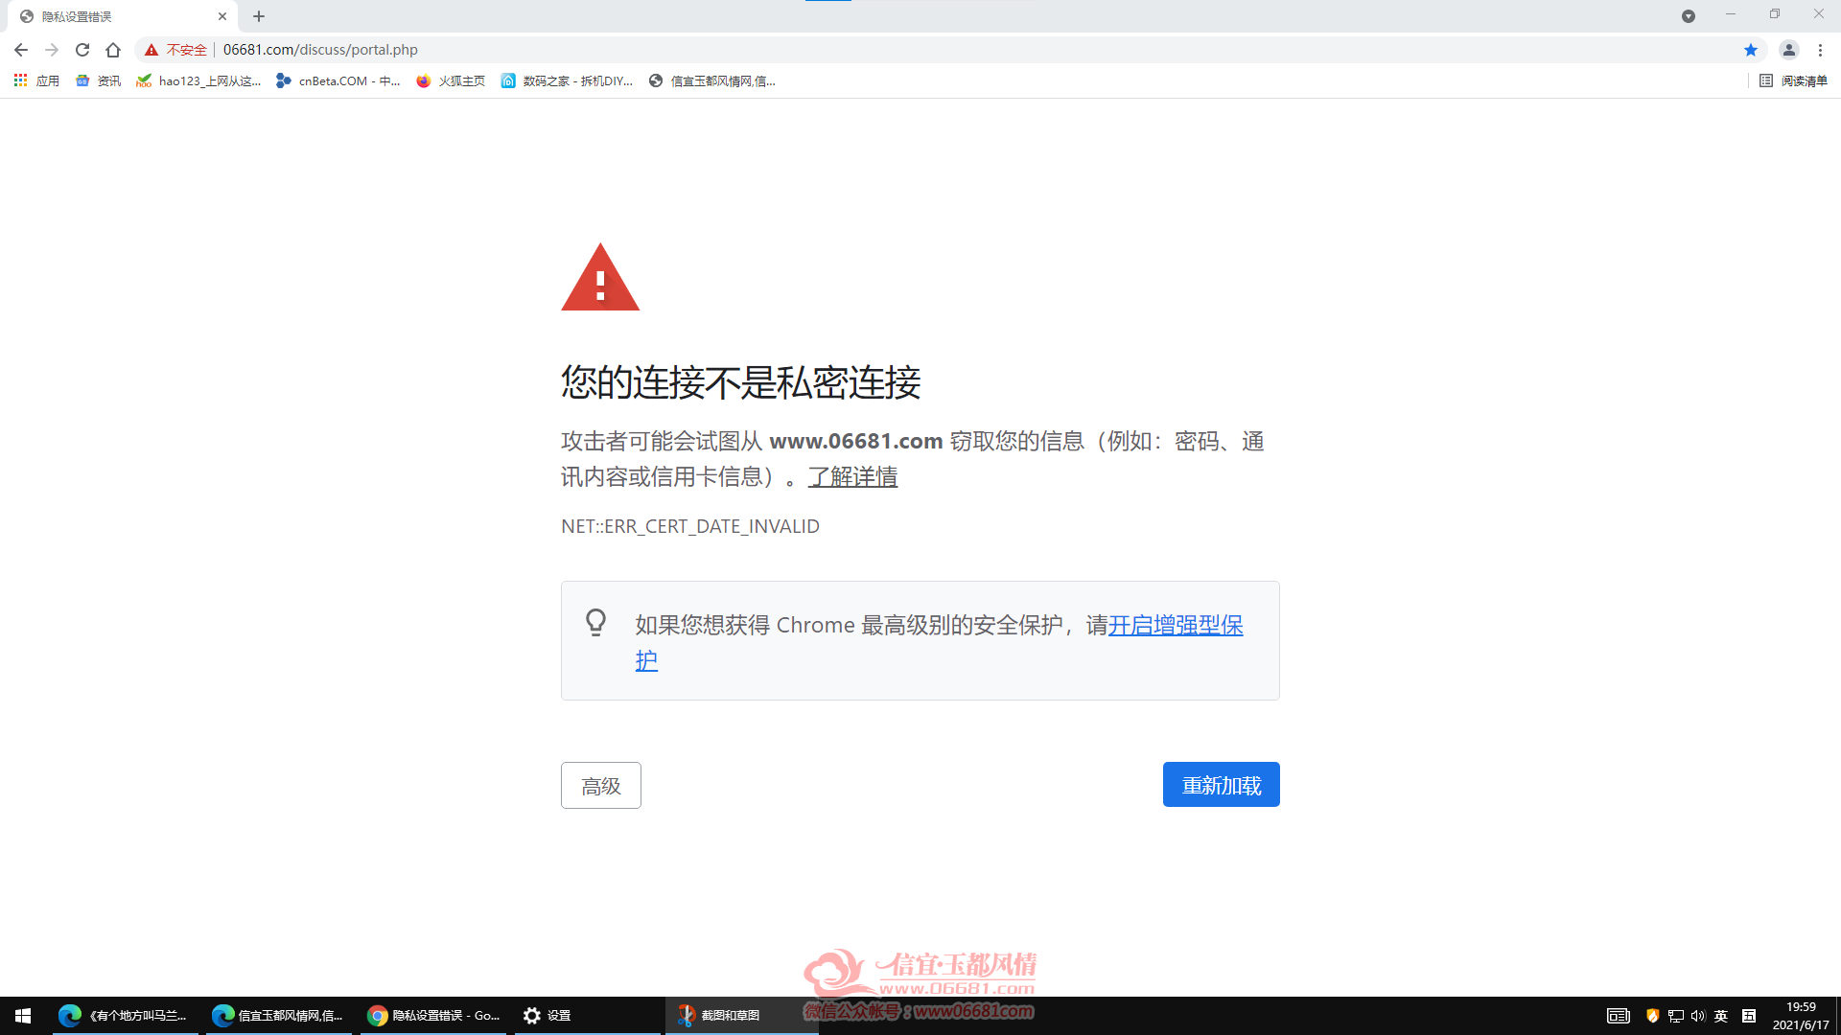Image resolution: width=1841 pixels, height=1035 pixels.
Task: Open the 数码之家 bookmark
Action: tap(567, 81)
